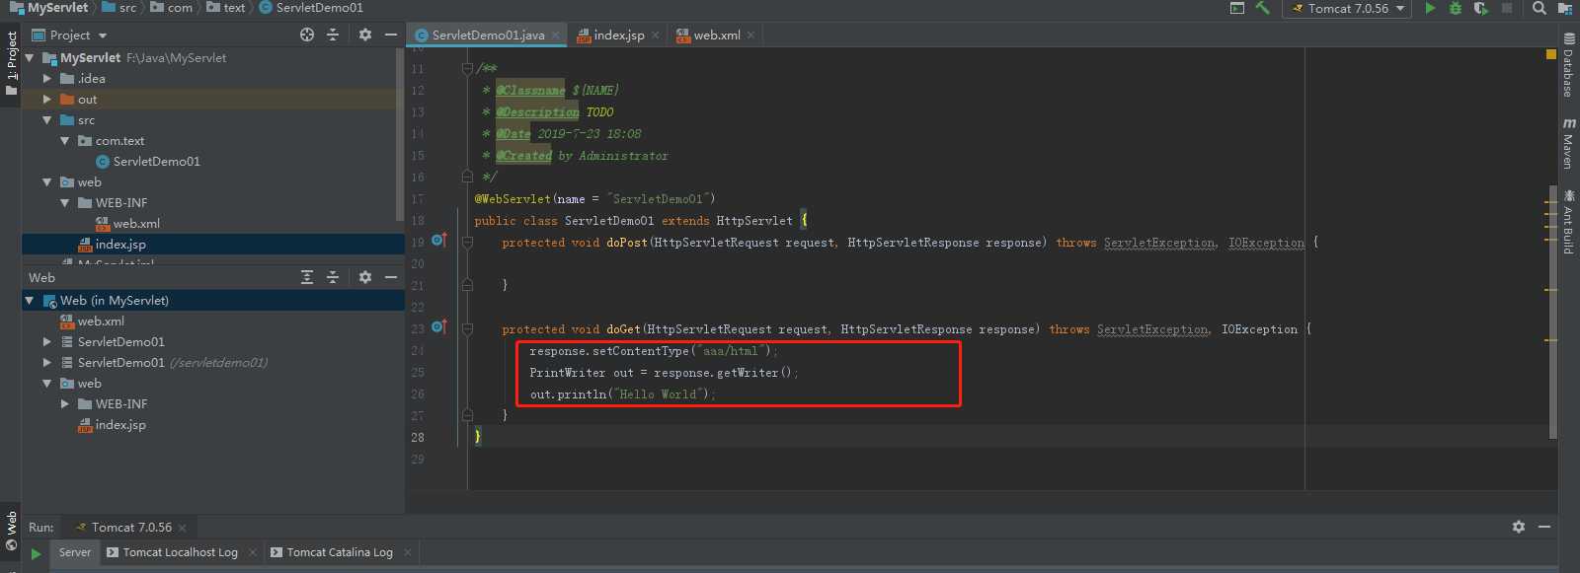
Task: Click the green rerun arrow in Run panel
Action: (x=36, y=553)
